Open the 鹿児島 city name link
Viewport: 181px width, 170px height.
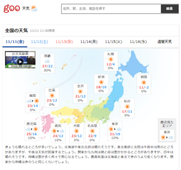(31, 124)
